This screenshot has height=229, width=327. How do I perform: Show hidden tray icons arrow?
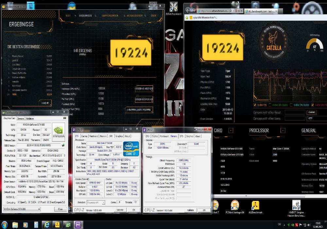tap(284, 225)
